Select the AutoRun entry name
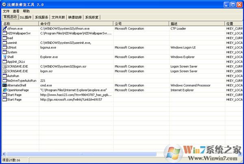This screenshot has height=164, width=244. click(13, 76)
